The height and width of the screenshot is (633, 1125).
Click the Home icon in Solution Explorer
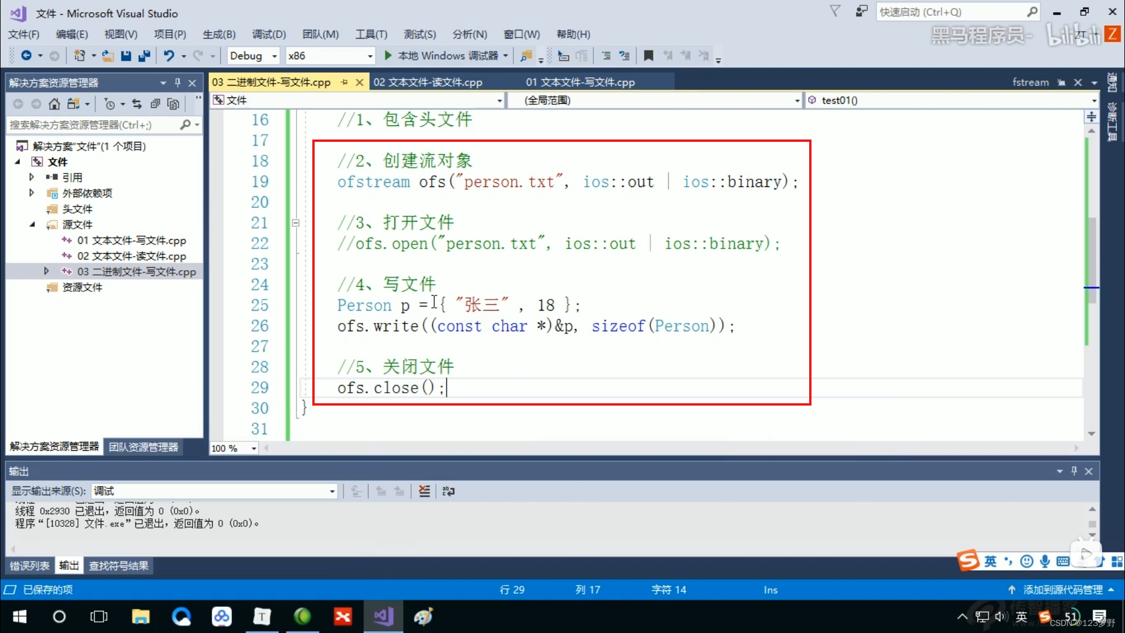point(54,104)
